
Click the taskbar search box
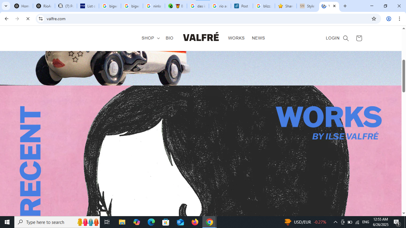pyautogui.click(x=57, y=222)
